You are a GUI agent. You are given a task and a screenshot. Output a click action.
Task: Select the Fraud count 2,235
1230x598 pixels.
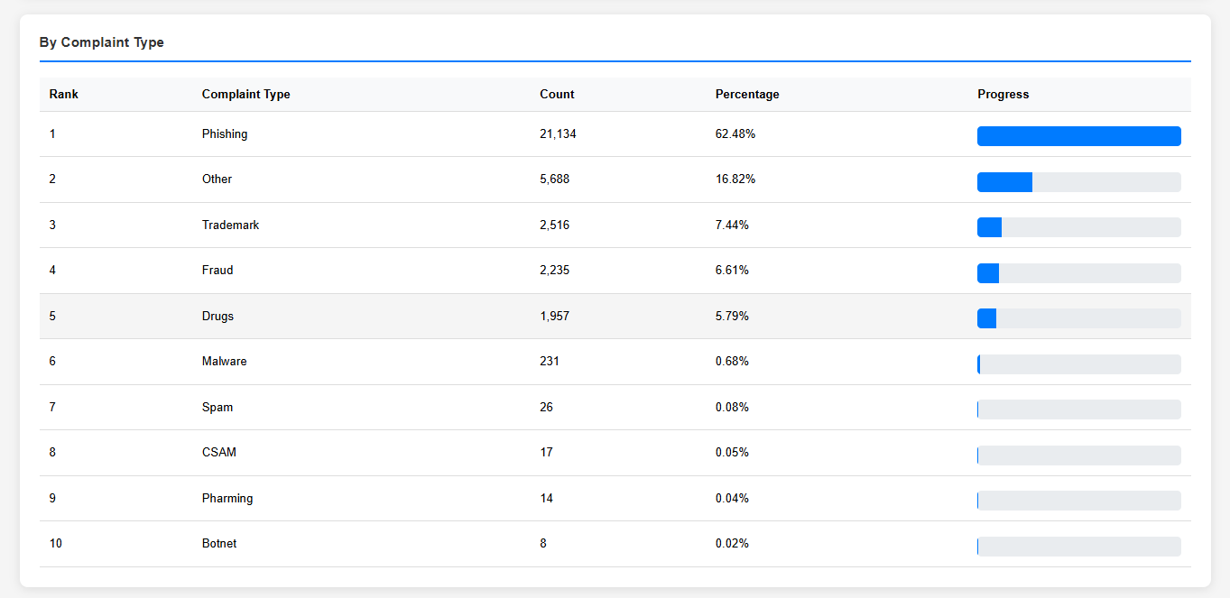pos(554,271)
